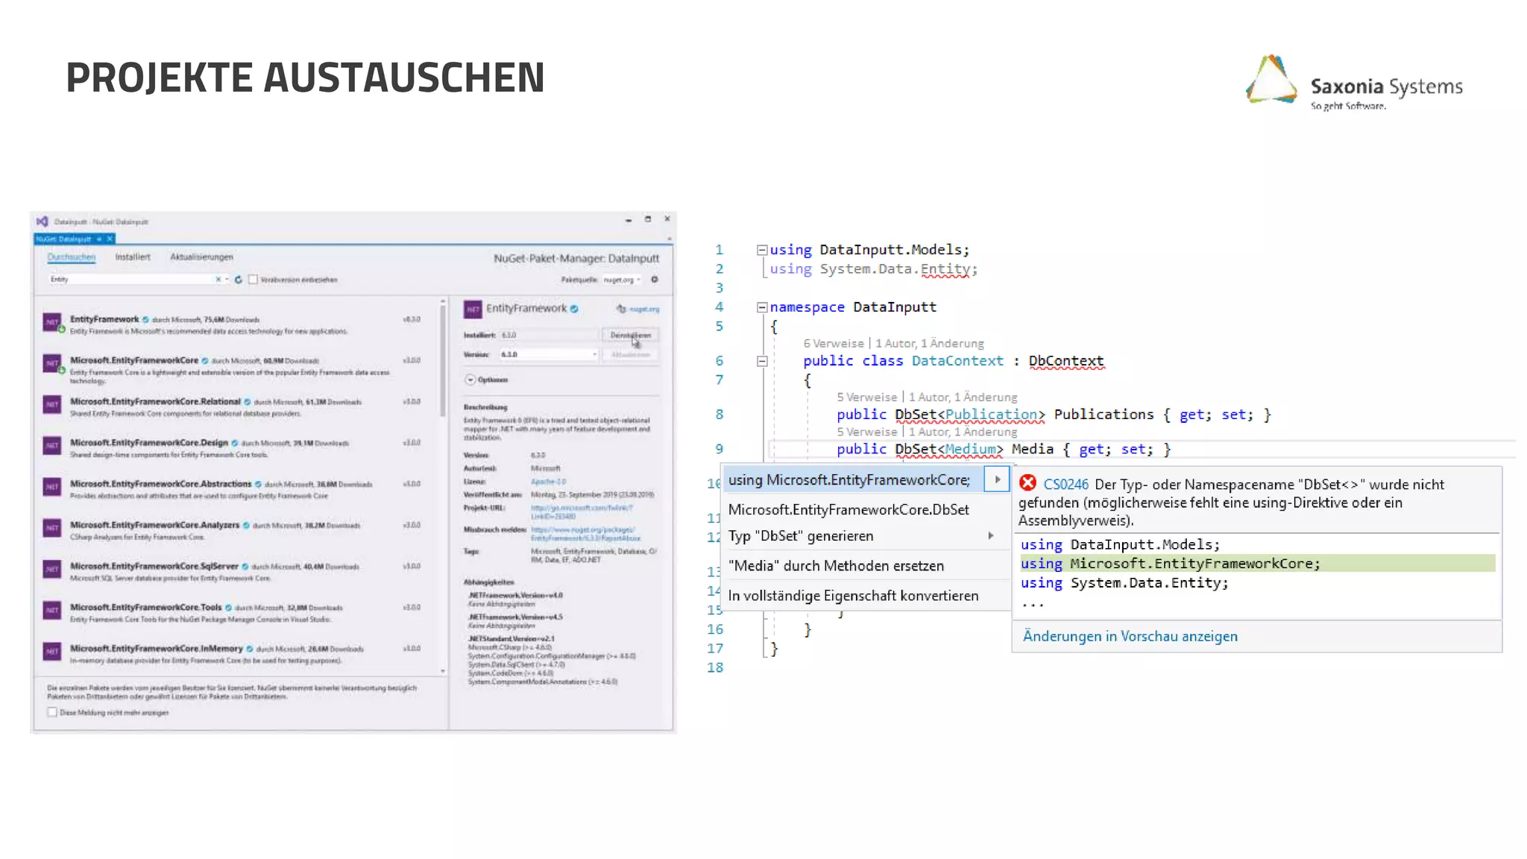Click the Saxonia Systems logo
The image size is (1527, 859).
pyautogui.click(x=1353, y=82)
